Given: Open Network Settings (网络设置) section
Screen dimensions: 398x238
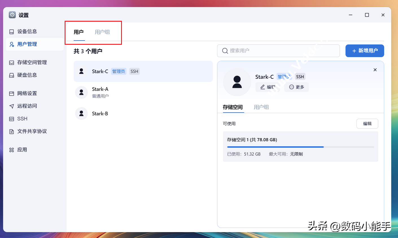Looking at the screenshot, I should [x=27, y=93].
